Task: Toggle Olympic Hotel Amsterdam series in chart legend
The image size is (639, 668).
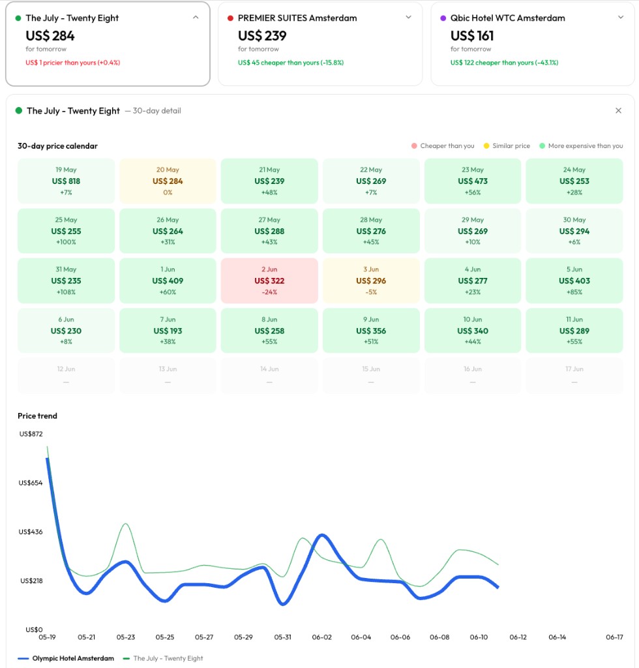Action: tap(66, 658)
